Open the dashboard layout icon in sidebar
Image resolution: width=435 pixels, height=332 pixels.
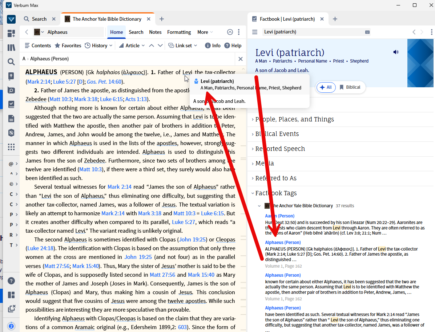click(x=11, y=33)
